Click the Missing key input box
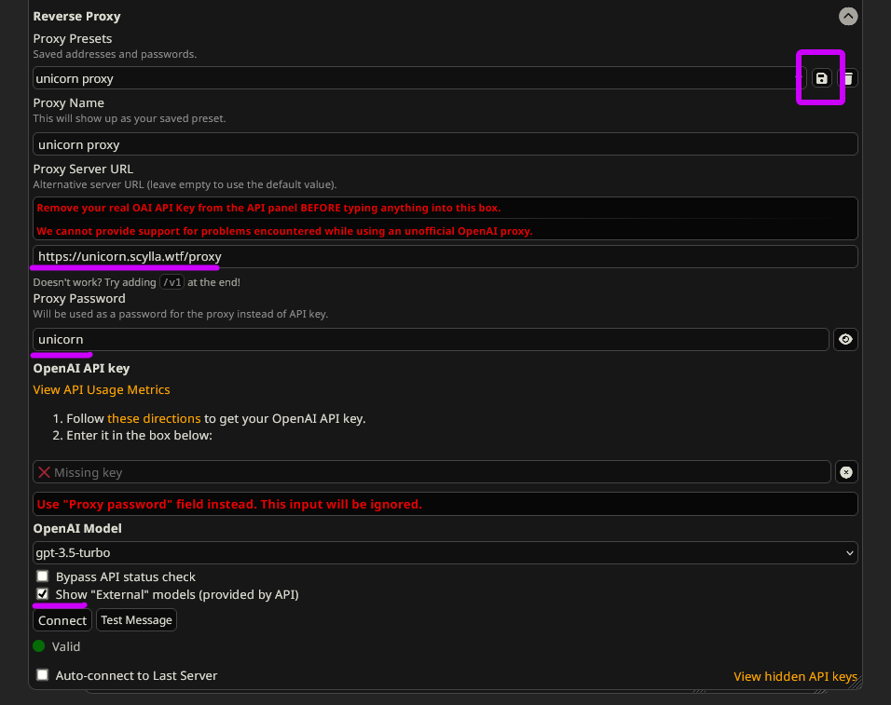The width and height of the screenshot is (891, 705). (x=432, y=472)
